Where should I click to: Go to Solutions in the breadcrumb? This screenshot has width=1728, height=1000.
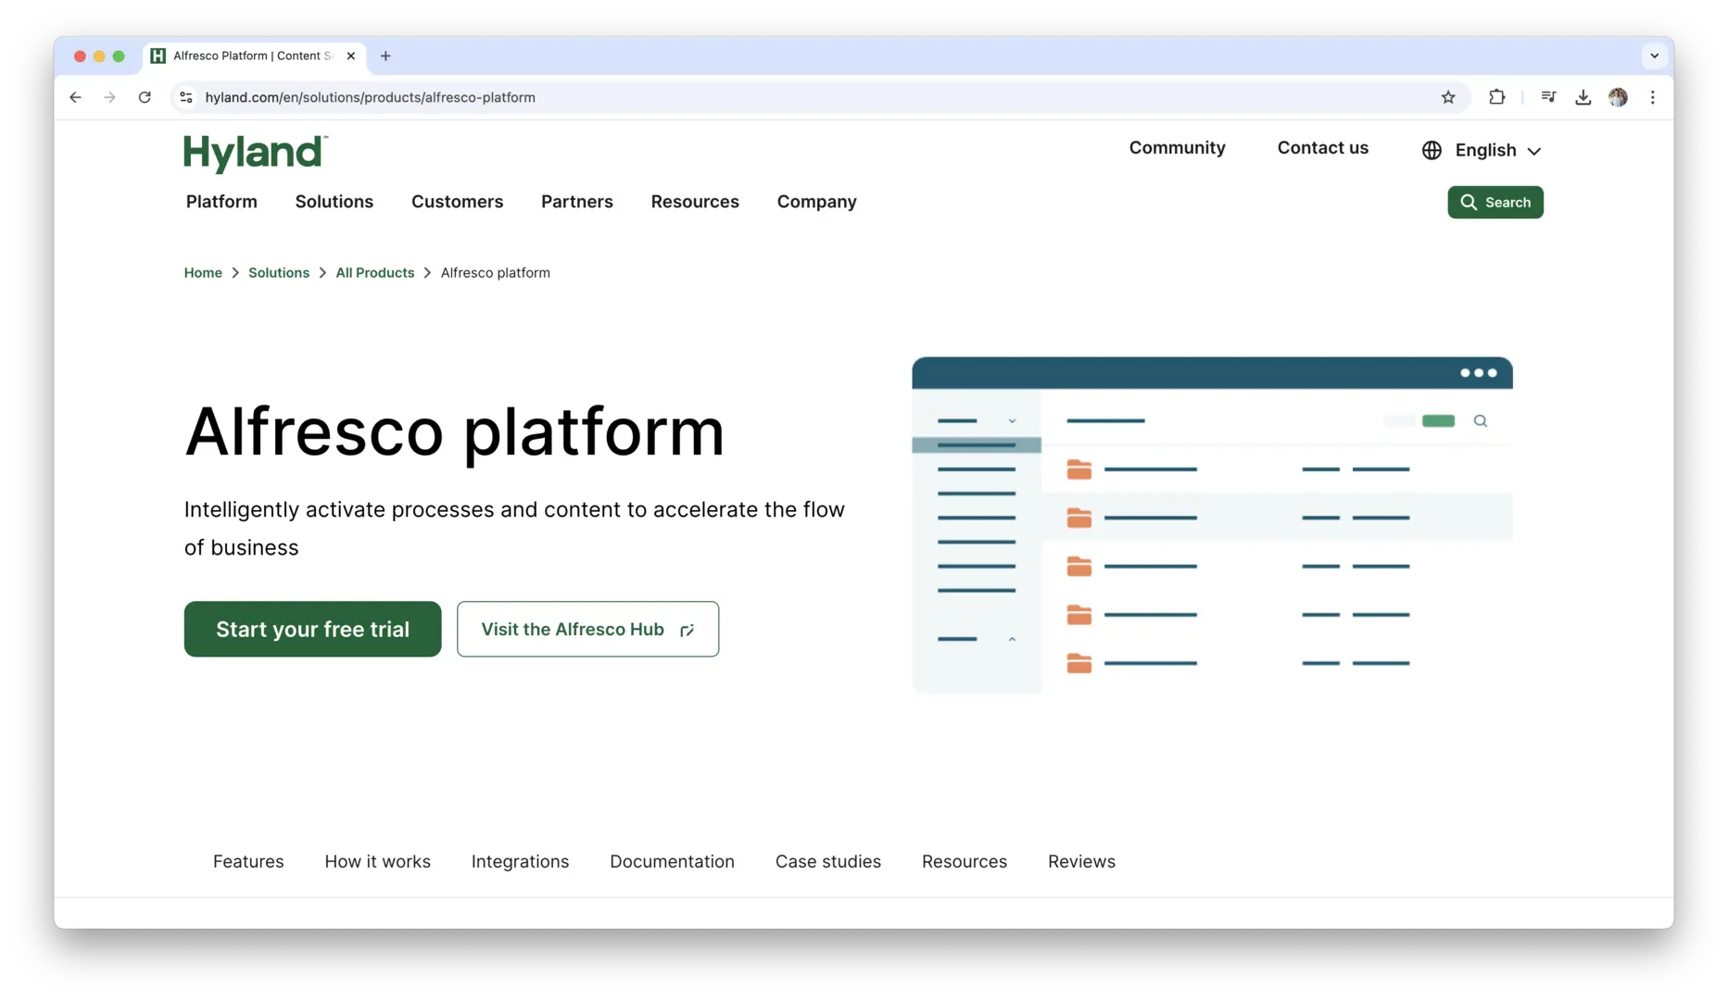point(279,272)
